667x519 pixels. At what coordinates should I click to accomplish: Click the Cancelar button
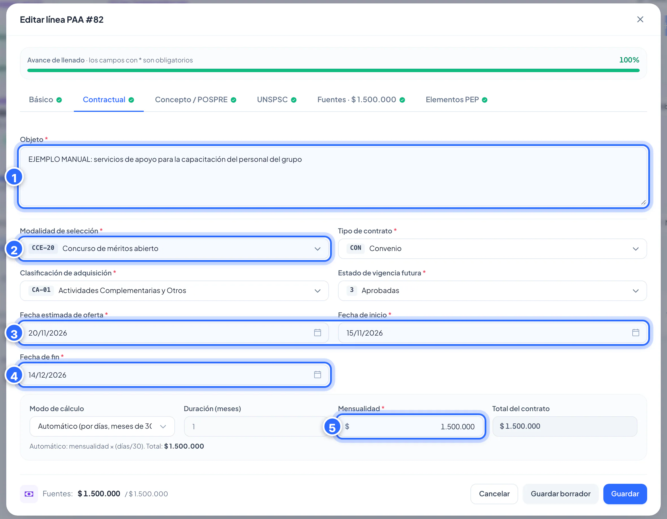494,494
